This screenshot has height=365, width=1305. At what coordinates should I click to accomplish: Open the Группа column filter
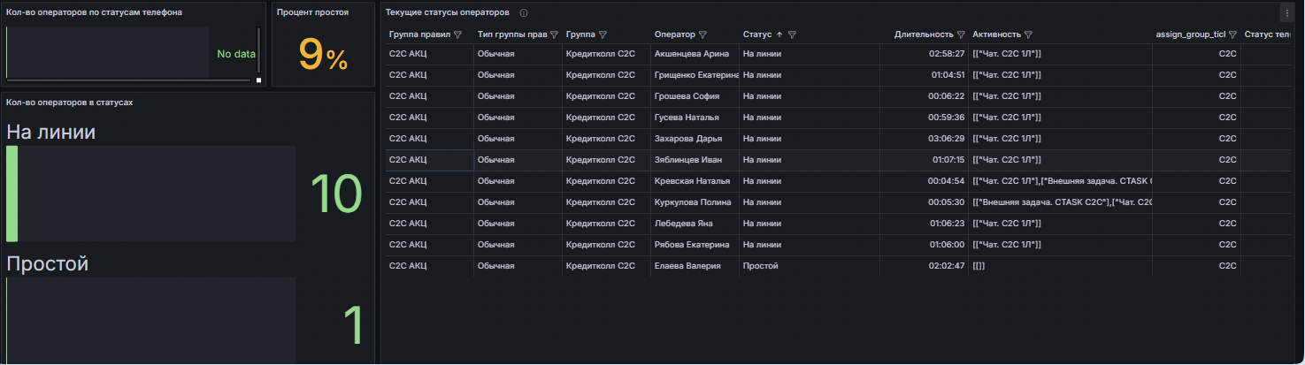point(603,34)
